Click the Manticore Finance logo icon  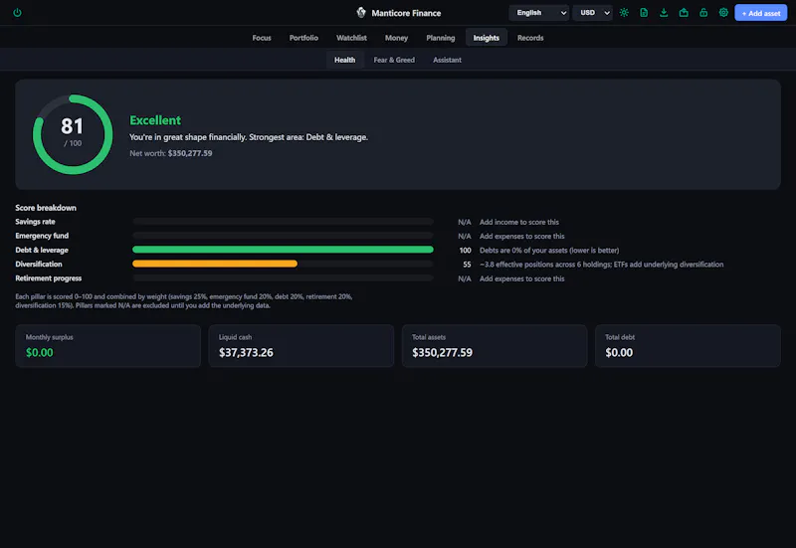click(x=361, y=13)
